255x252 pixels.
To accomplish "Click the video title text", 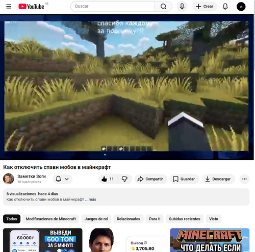I will (57, 167).
